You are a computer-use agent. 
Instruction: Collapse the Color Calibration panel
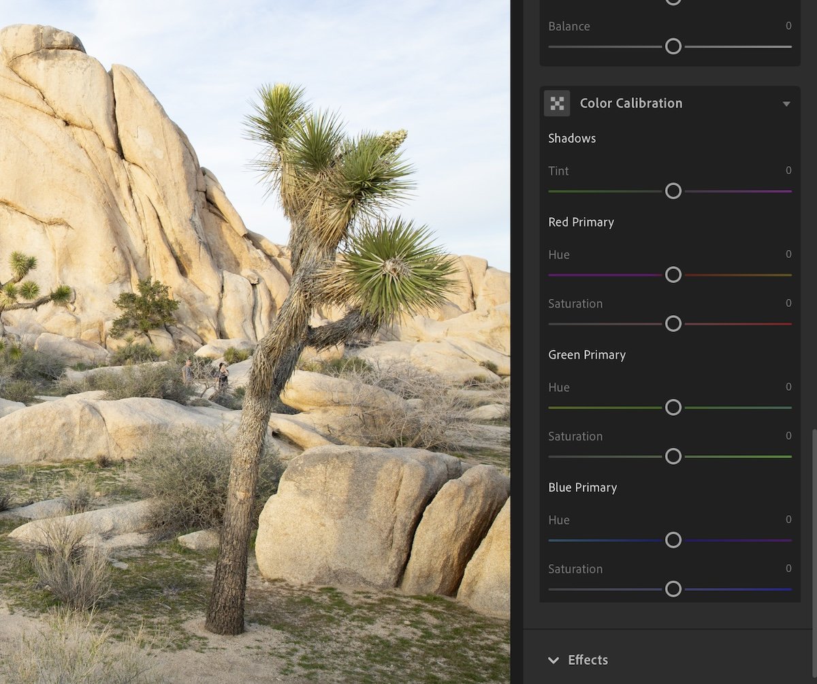click(786, 103)
